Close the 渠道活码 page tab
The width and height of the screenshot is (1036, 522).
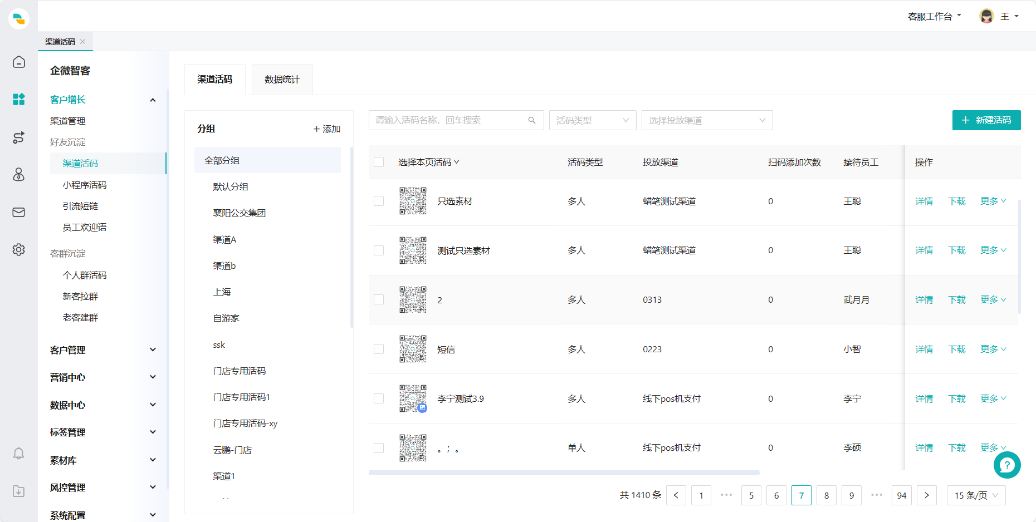point(83,42)
